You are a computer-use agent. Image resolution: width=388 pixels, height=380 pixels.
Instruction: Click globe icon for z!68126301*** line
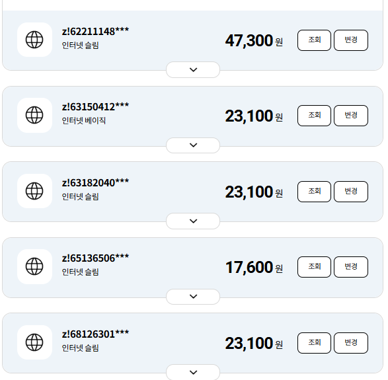[34, 342]
